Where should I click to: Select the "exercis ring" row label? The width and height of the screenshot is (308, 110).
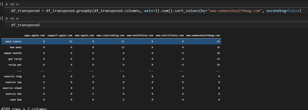click(x=13, y=76)
